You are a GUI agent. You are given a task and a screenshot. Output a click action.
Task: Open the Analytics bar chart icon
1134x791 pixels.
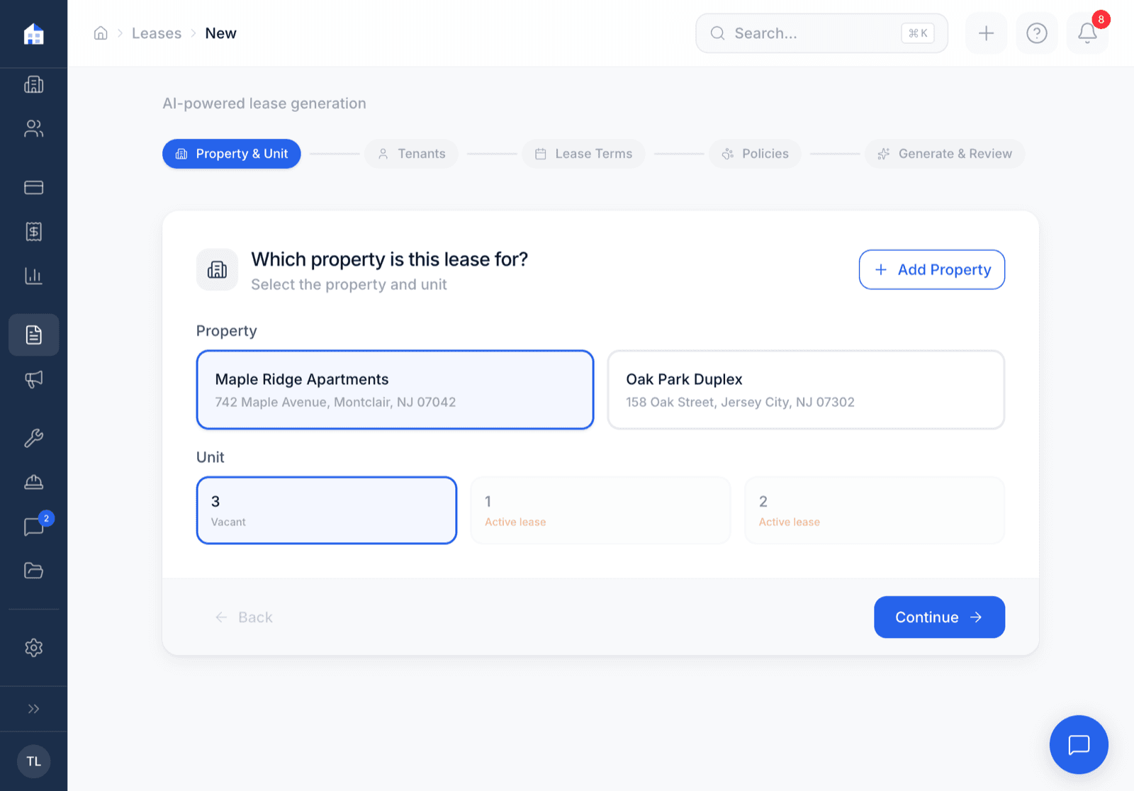(x=33, y=276)
